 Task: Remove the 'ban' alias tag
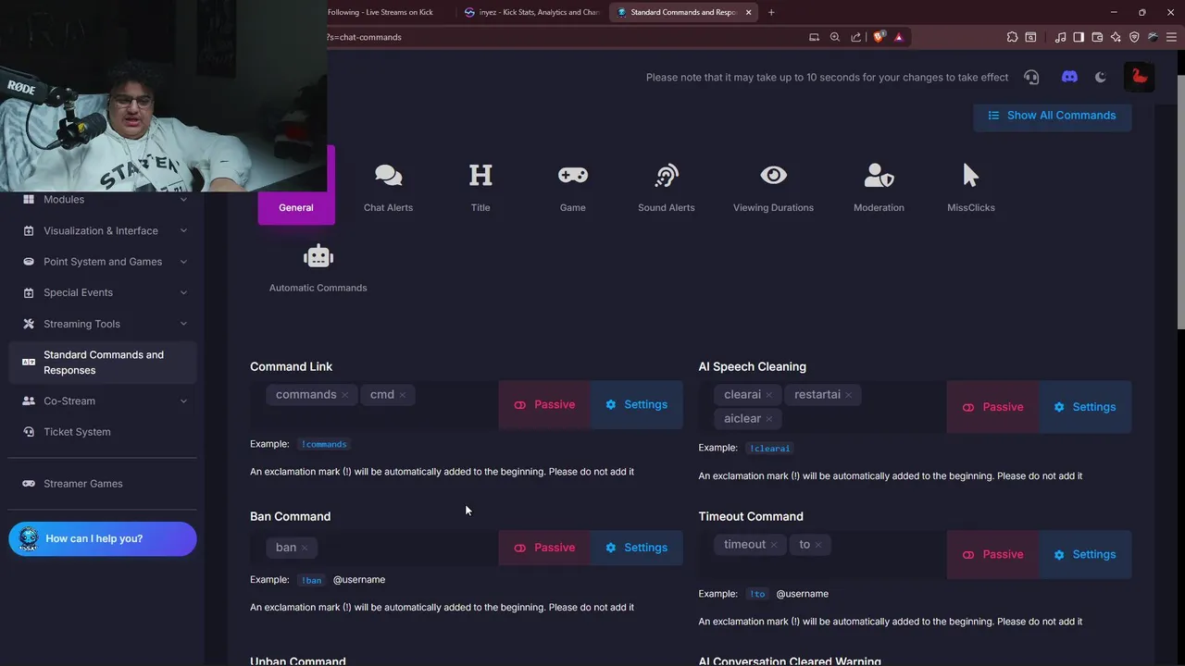305,549
